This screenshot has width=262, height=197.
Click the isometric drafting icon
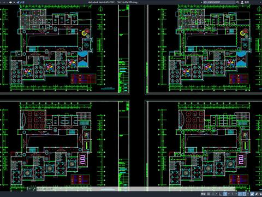coord(233,194)
